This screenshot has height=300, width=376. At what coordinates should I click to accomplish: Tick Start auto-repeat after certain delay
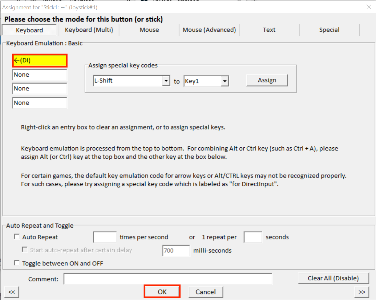[25, 250]
